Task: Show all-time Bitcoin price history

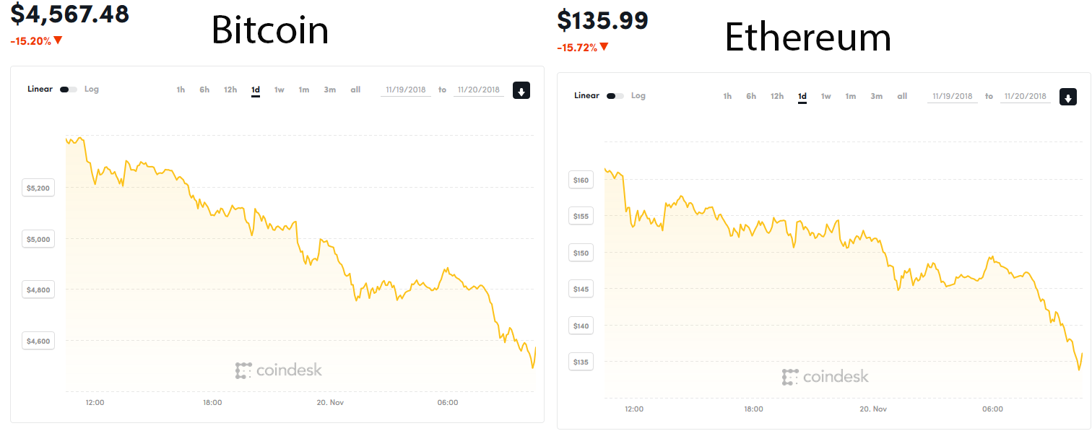Action: [x=355, y=90]
